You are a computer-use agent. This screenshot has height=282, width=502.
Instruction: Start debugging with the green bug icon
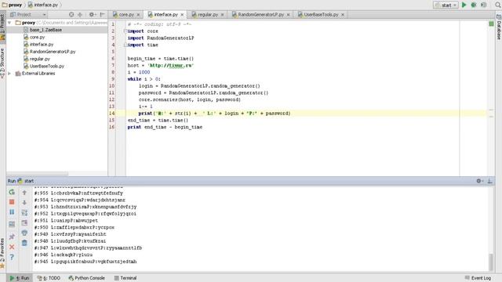pyautogui.click(x=474, y=5)
